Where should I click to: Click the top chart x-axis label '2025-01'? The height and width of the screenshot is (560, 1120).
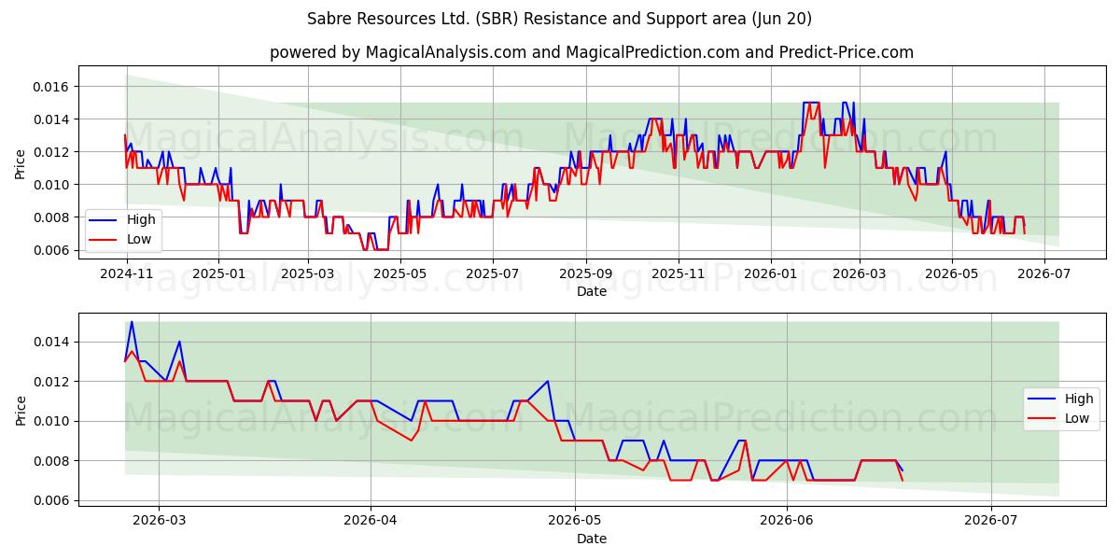click(x=217, y=274)
